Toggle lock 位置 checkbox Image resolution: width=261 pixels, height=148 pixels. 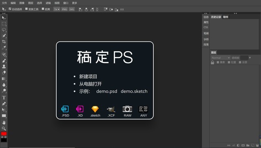pyautogui.click(x=229, y=62)
